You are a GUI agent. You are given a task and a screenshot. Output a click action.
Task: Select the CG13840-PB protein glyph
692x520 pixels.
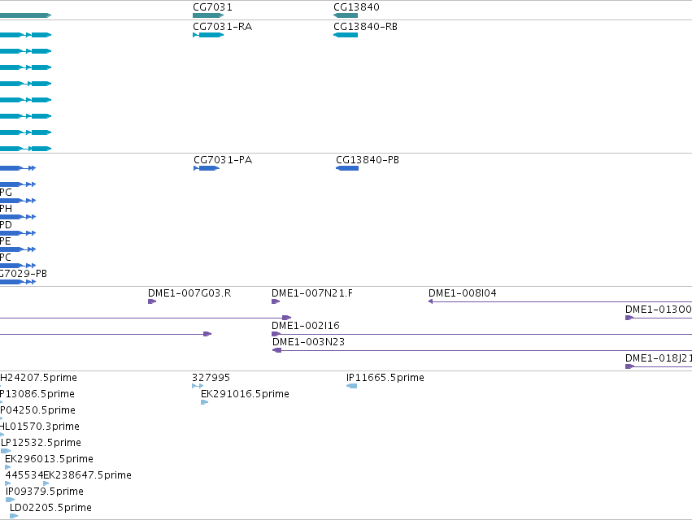click(347, 168)
